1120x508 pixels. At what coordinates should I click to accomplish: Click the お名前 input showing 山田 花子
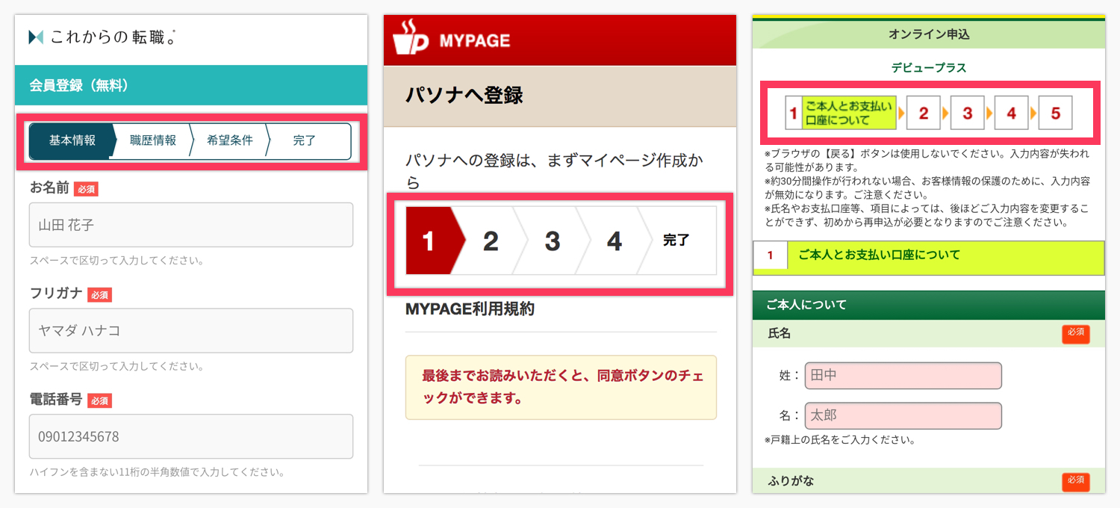(x=191, y=225)
